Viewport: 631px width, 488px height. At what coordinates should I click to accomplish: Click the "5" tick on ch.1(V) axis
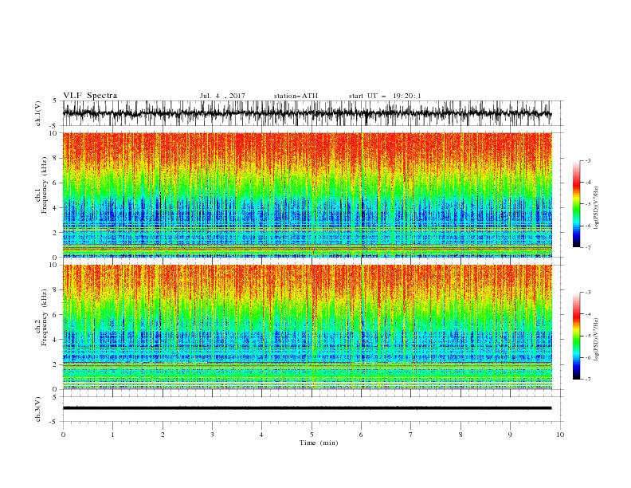pos(55,100)
